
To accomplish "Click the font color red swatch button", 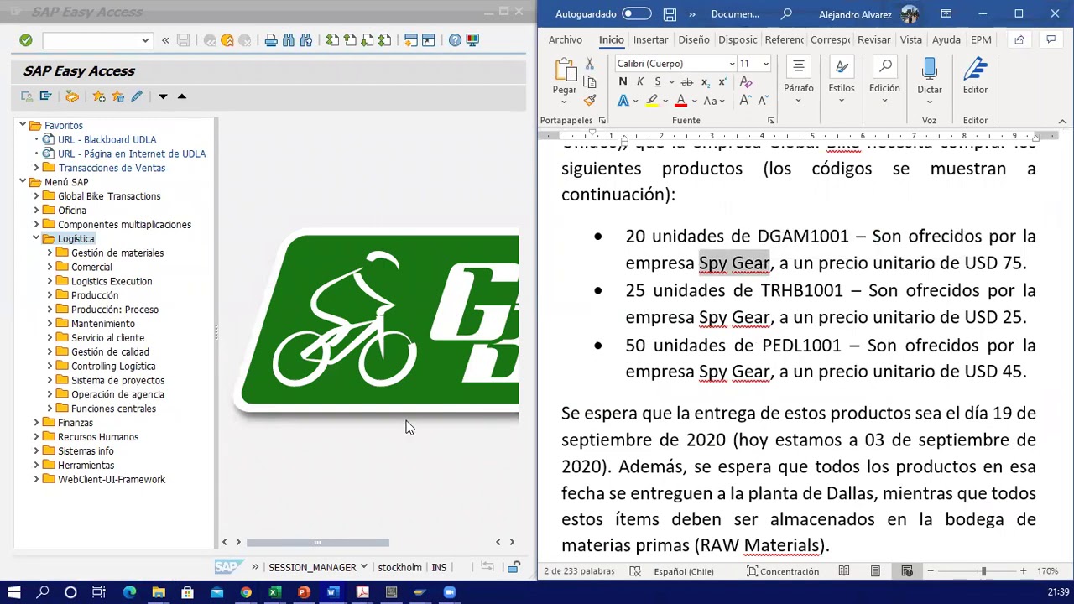I will point(680,101).
